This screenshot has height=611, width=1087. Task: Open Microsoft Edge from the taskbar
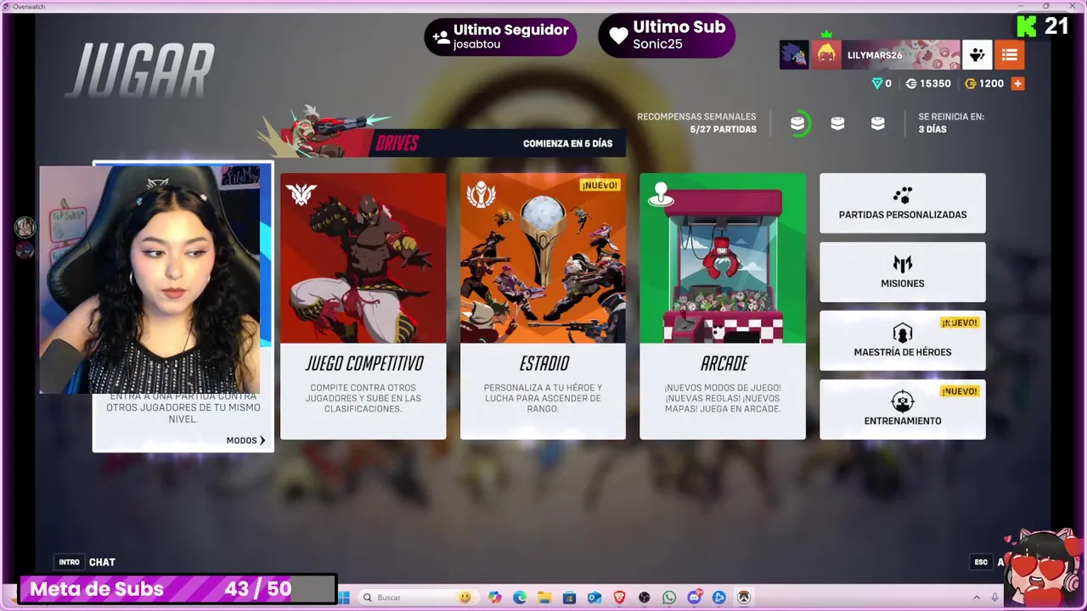point(520,597)
